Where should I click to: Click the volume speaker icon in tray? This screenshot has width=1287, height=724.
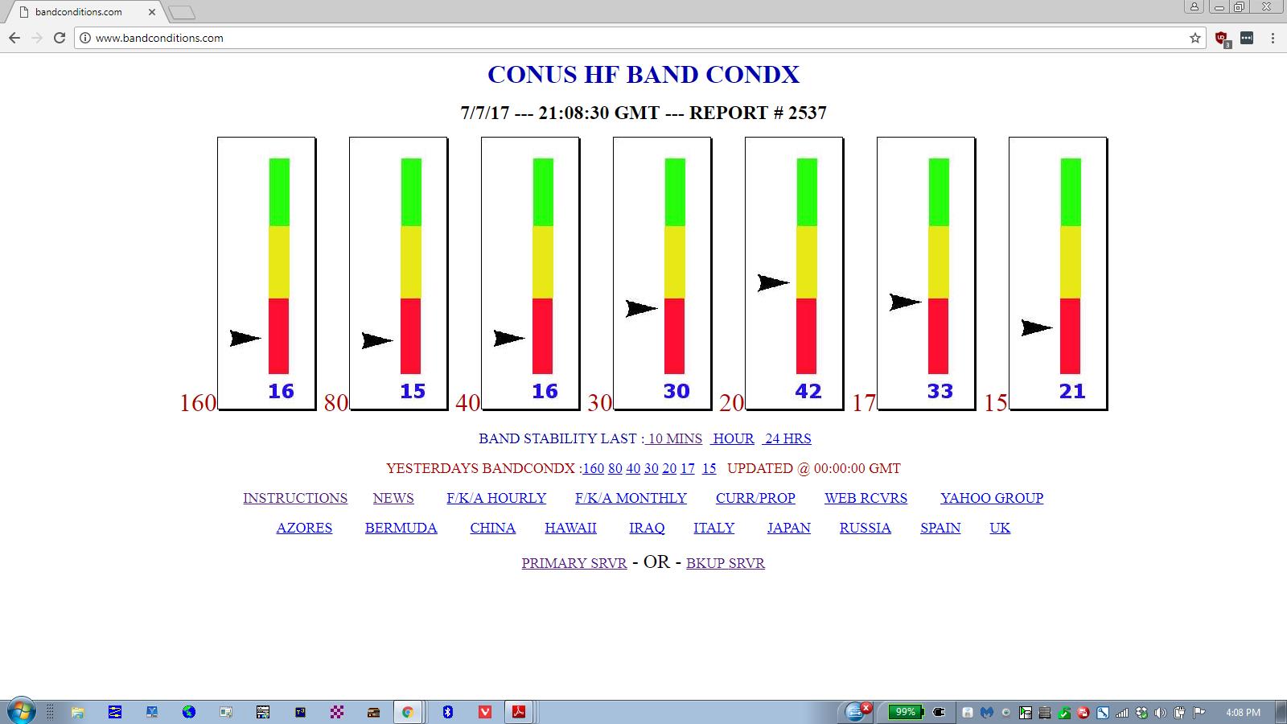point(1160,713)
